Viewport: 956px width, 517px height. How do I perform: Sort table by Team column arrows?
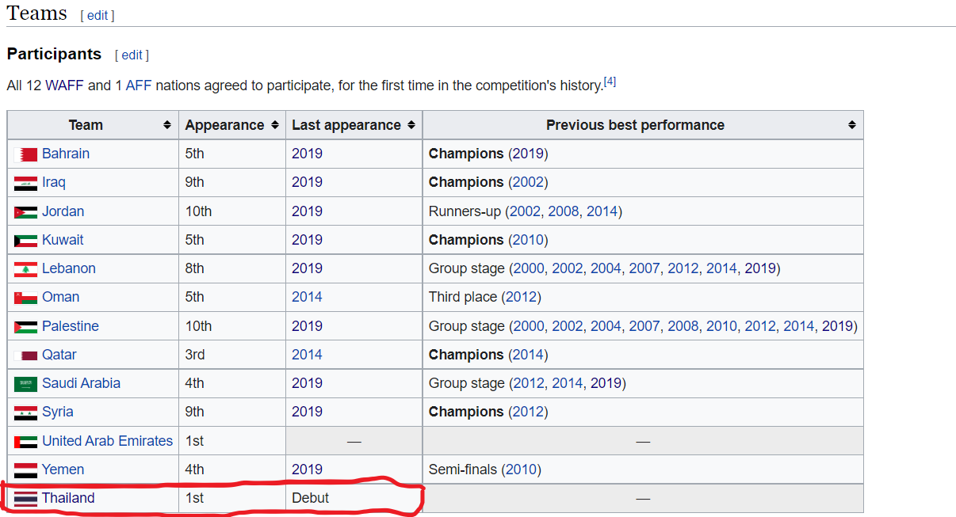pyautogui.click(x=167, y=125)
